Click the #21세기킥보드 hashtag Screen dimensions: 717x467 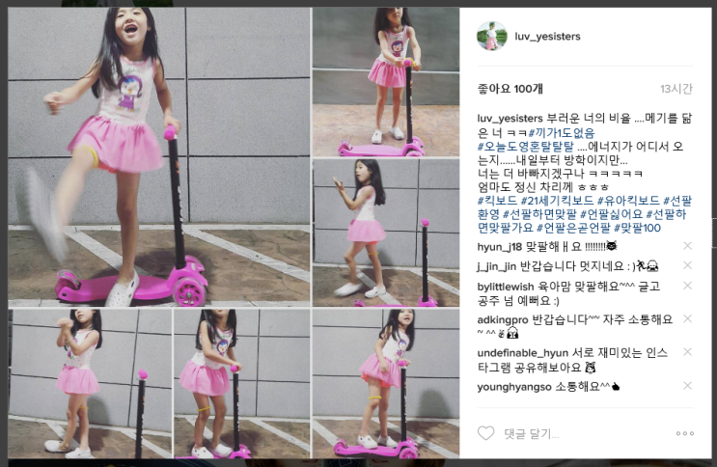click(x=558, y=201)
